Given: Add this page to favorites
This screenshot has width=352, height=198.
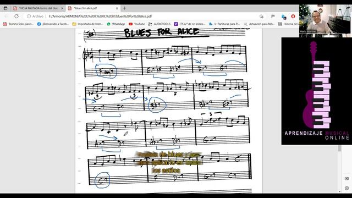Looking at the screenshot, I should click(261, 16).
